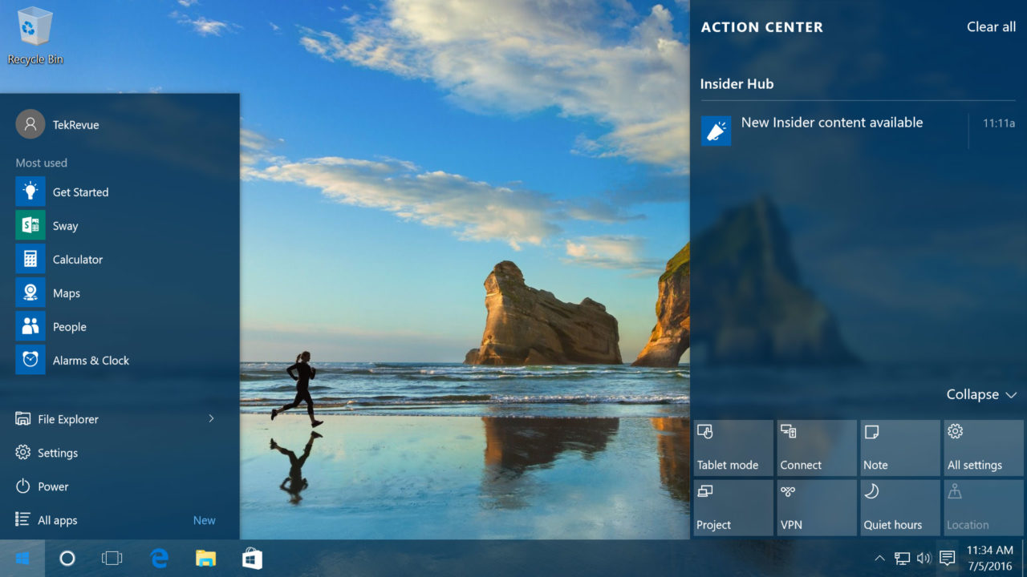Launch Microsoft Edge from taskbar

[160, 559]
